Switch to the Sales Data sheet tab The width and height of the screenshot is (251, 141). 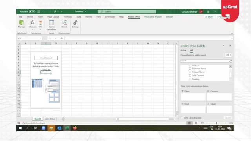[x=50, y=119]
